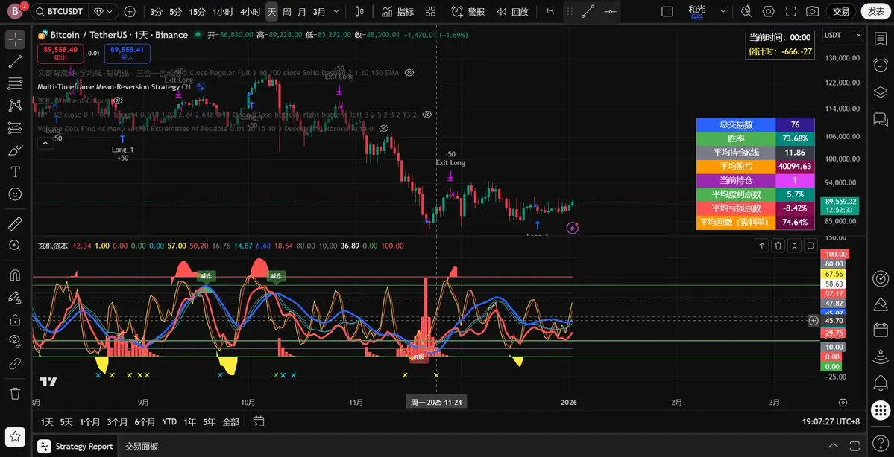
Task: Select the 6个月 date range
Action: [x=145, y=422]
